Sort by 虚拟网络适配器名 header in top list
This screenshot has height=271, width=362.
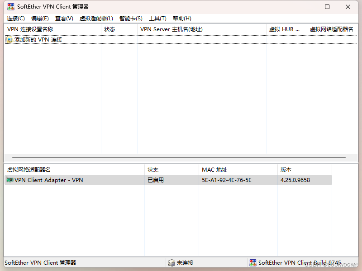(332, 29)
